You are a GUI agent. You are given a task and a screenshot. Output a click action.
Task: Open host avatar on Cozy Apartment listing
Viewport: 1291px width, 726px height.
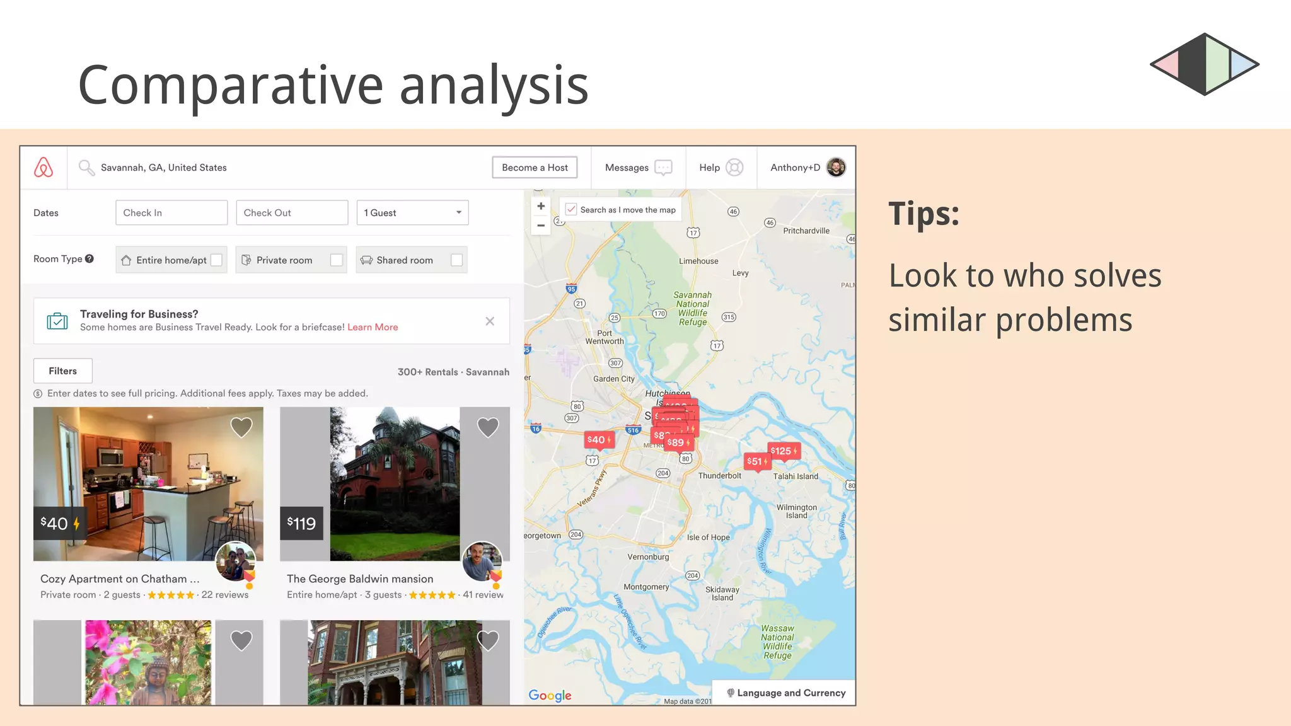pos(236,561)
